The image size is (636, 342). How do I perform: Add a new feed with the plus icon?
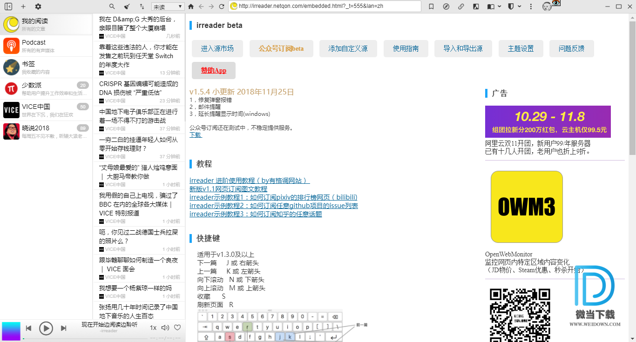tap(23, 7)
